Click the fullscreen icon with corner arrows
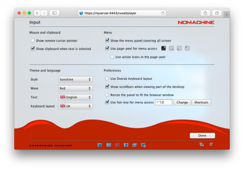 click(x=126, y=145)
